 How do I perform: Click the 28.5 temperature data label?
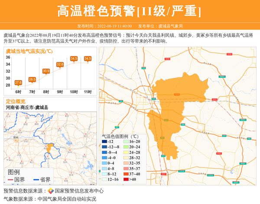click(x=32, y=79)
